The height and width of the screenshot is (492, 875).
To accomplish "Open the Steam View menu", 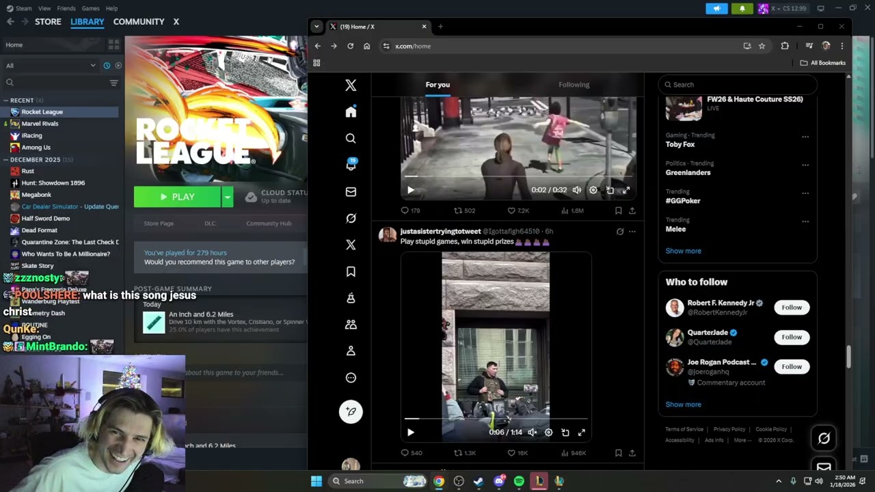I will point(44,8).
